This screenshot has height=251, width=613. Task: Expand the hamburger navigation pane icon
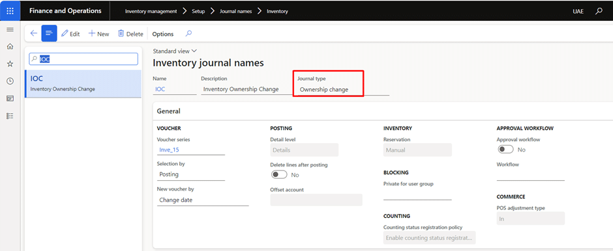point(10,30)
